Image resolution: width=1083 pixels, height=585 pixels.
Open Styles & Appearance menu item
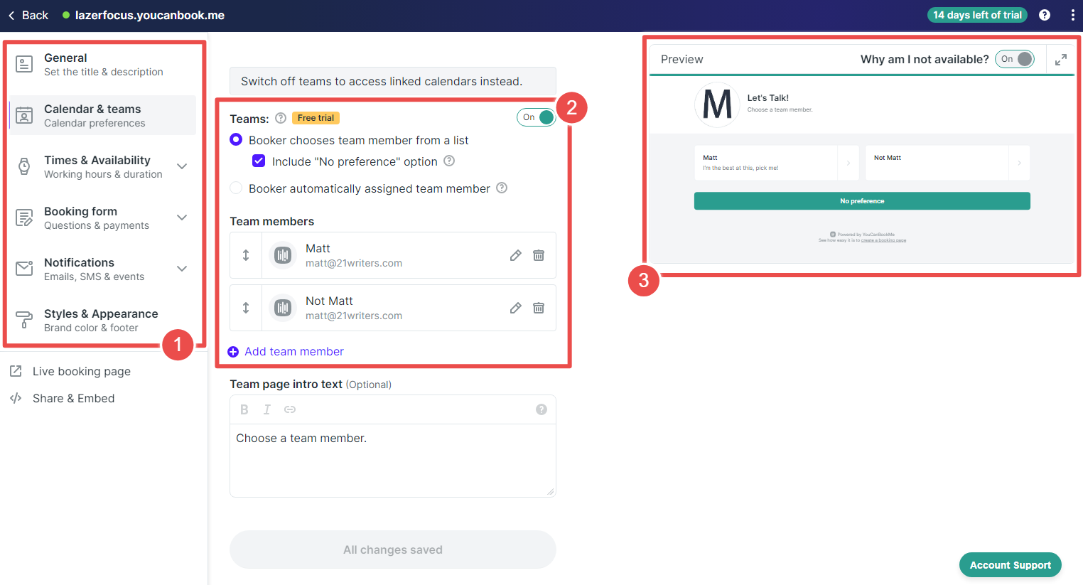pos(102,321)
